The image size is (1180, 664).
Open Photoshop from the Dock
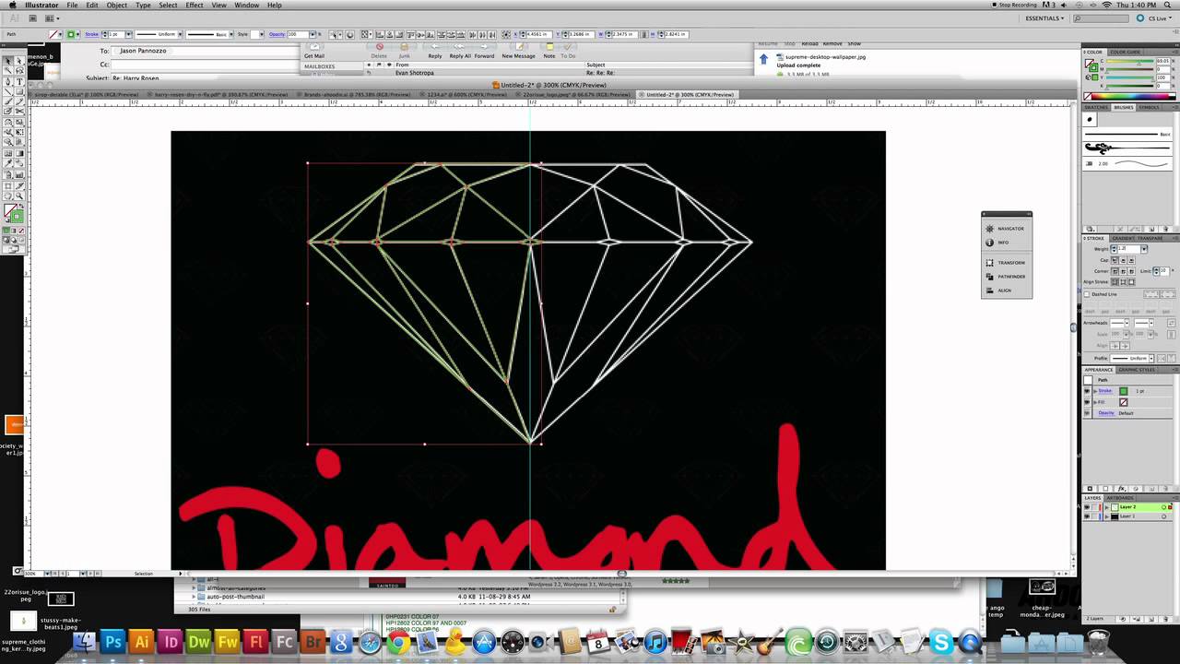click(x=112, y=643)
